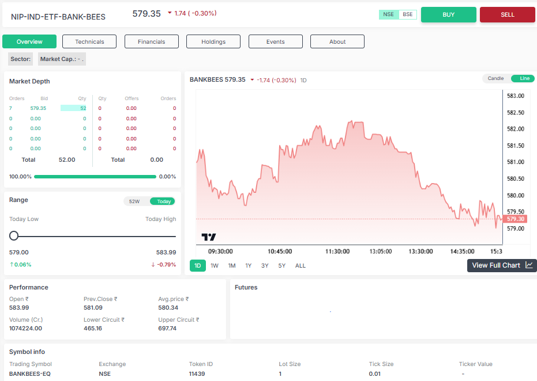Select Today range option
The width and height of the screenshot is (537, 381).
[x=163, y=201]
